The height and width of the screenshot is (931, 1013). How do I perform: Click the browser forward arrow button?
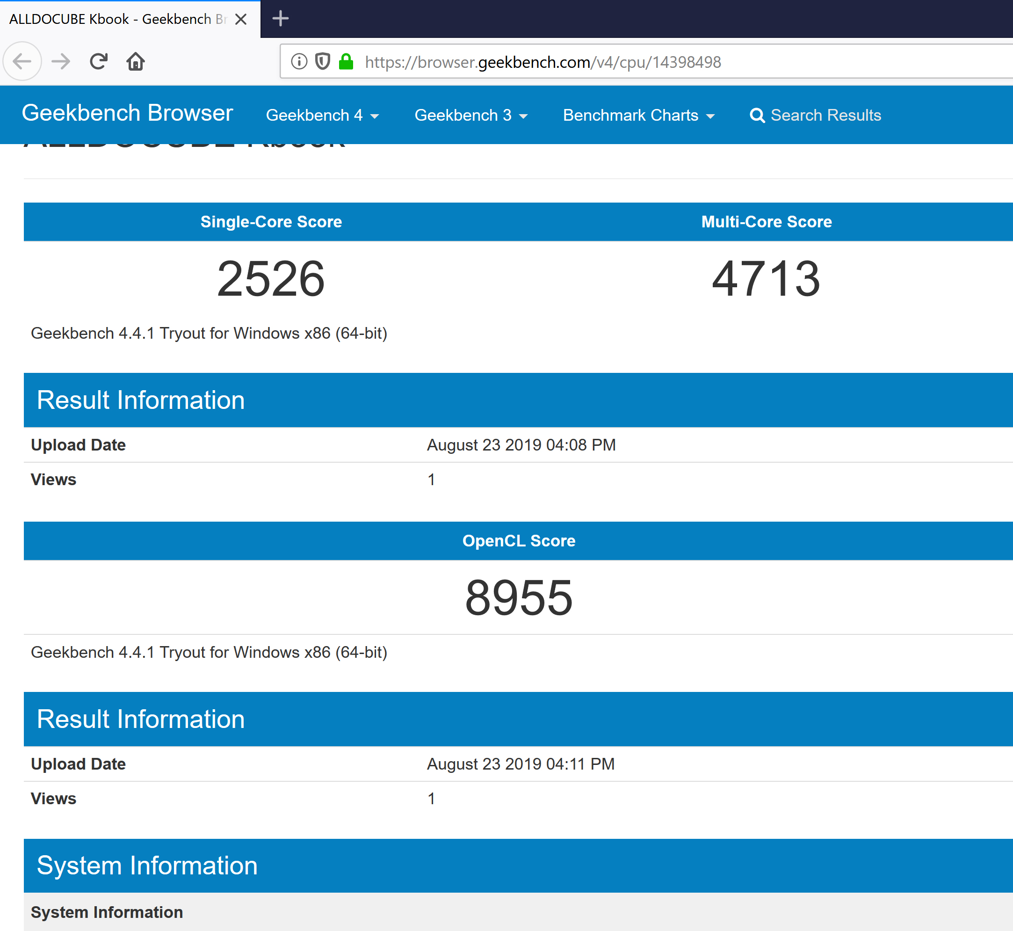(x=61, y=61)
